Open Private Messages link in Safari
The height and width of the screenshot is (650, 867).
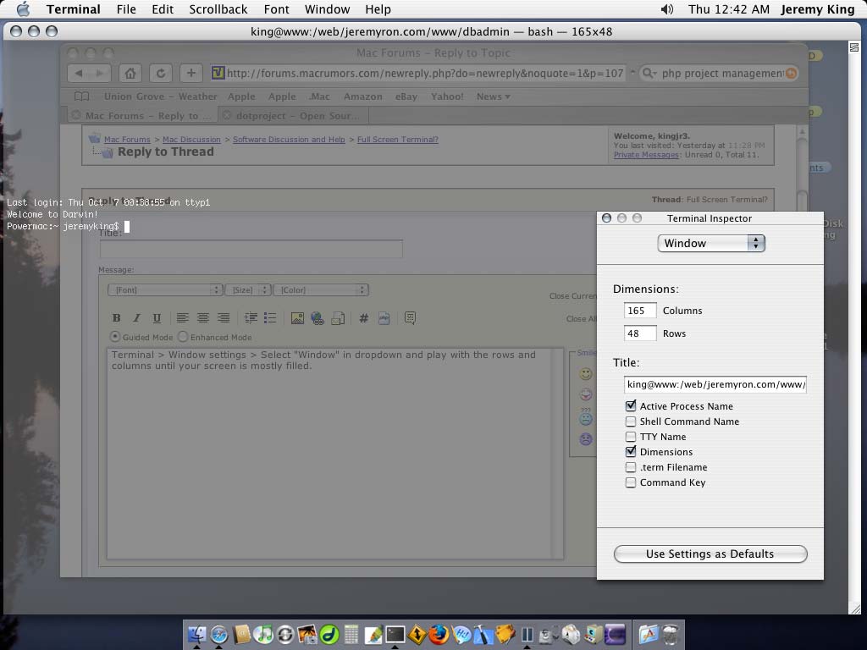coord(646,155)
